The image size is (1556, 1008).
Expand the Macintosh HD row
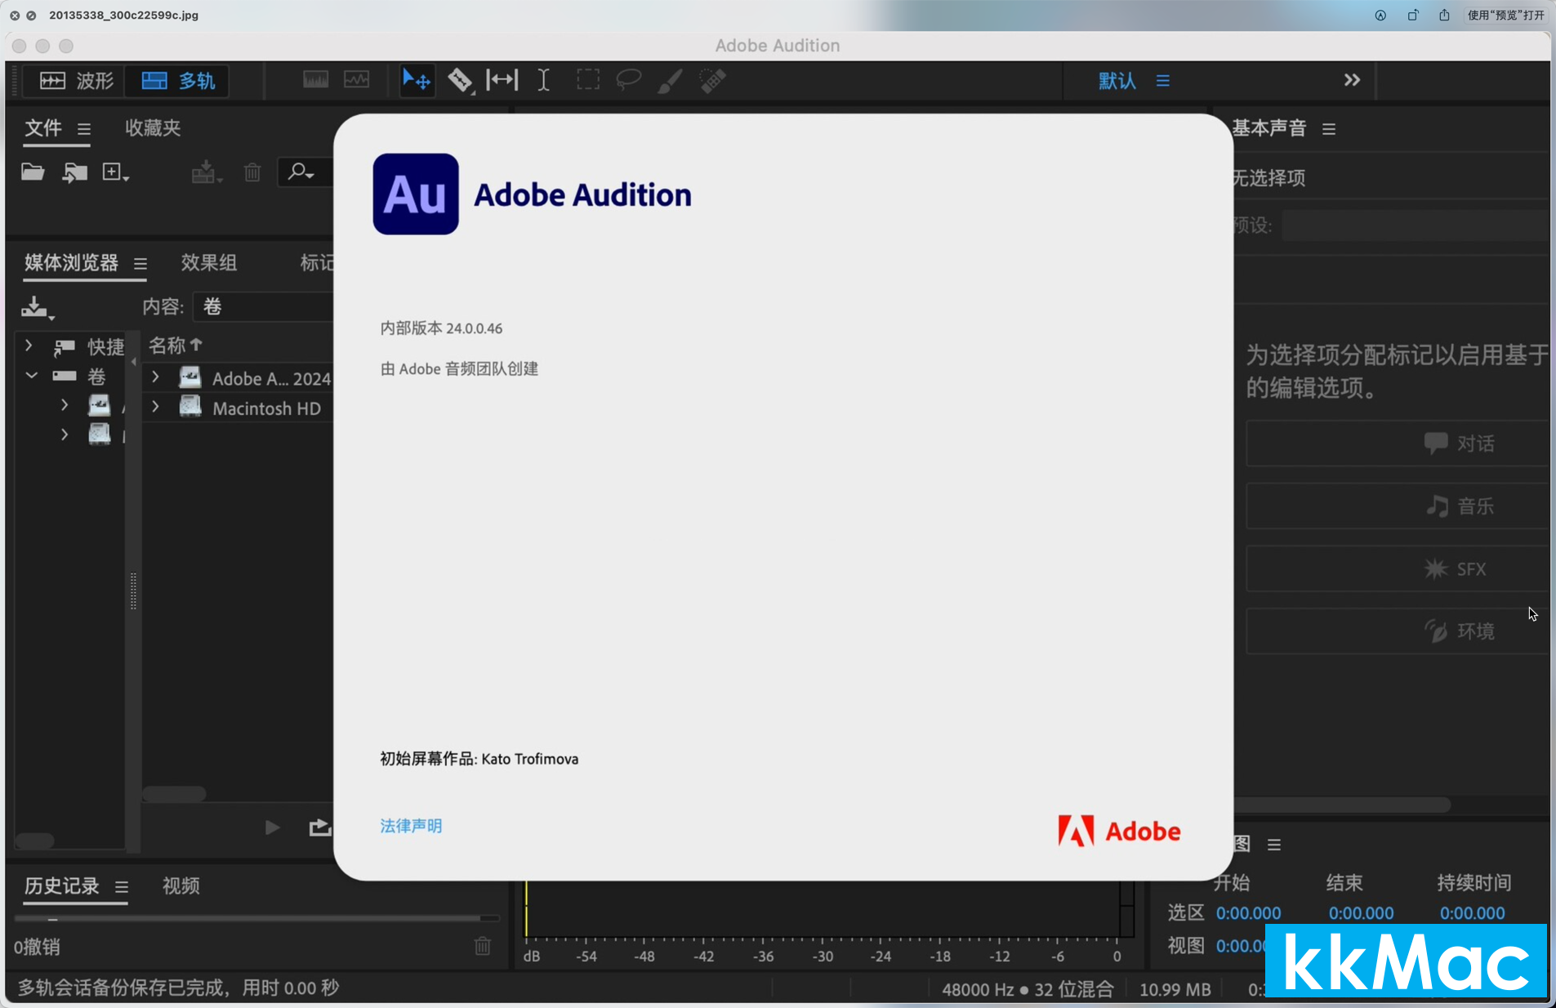(155, 407)
